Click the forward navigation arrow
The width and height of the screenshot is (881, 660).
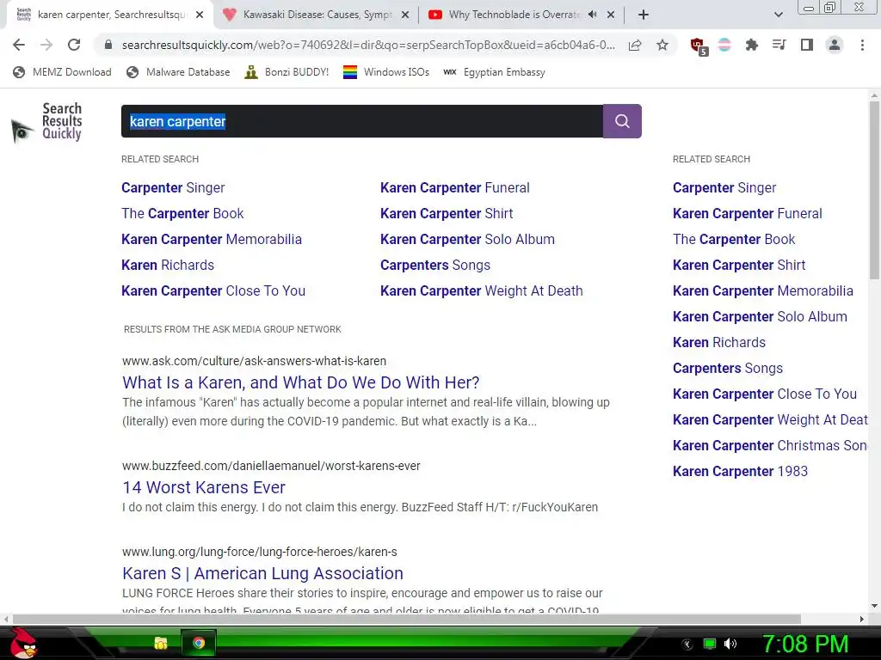click(46, 45)
